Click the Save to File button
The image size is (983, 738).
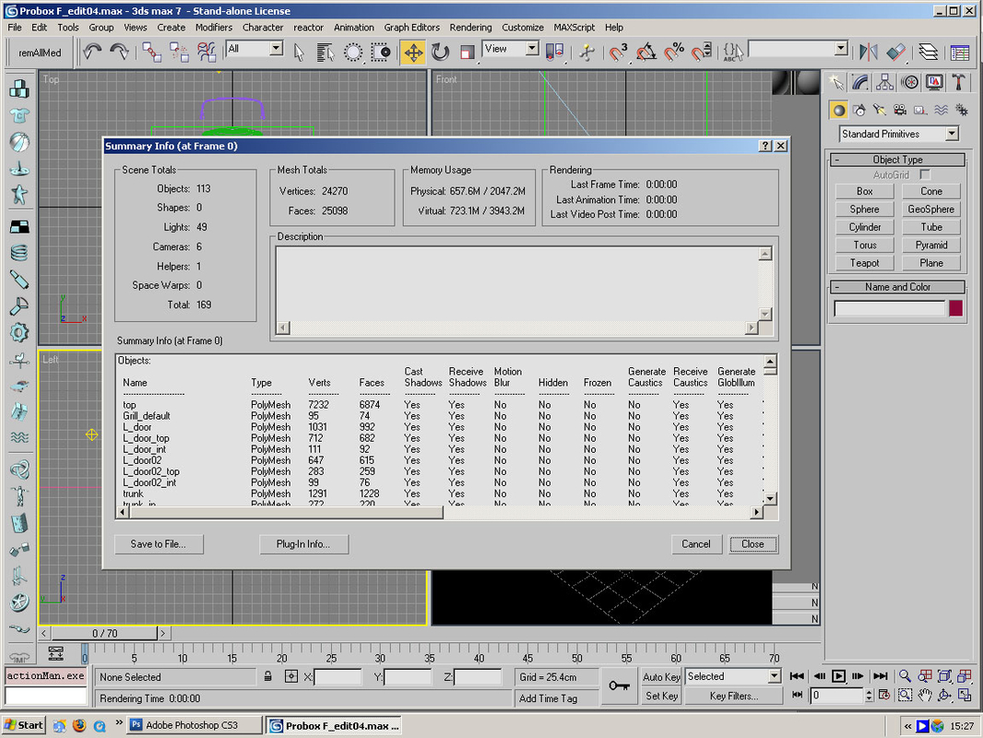[x=159, y=544]
